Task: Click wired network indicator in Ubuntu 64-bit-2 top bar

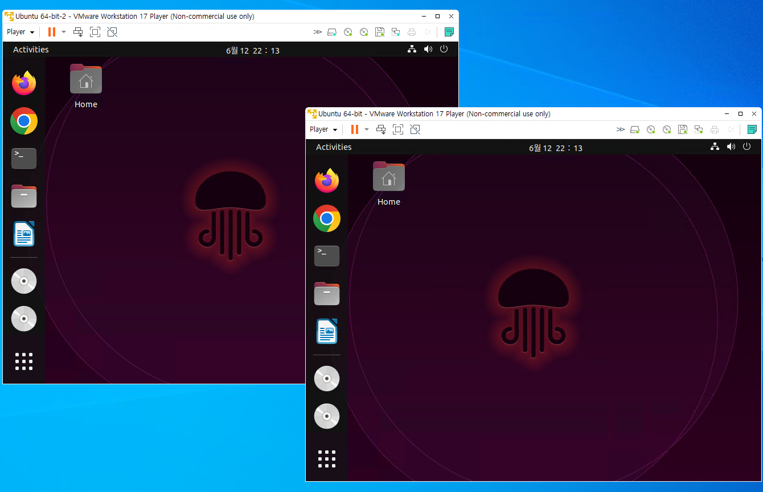Action: click(412, 49)
